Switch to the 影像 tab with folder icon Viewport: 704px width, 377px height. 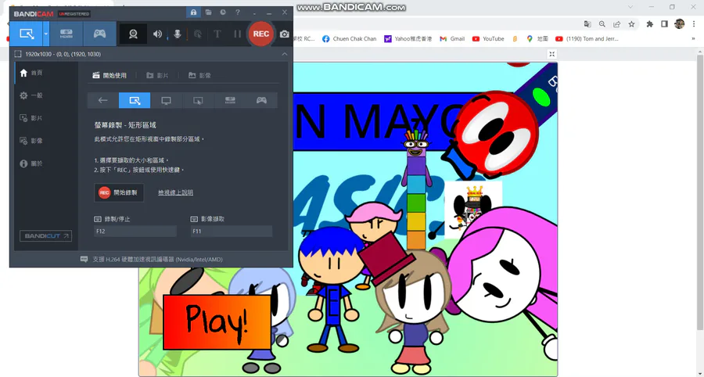click(199, 75)
